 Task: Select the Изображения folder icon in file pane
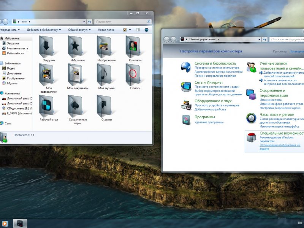pos(104,47)
